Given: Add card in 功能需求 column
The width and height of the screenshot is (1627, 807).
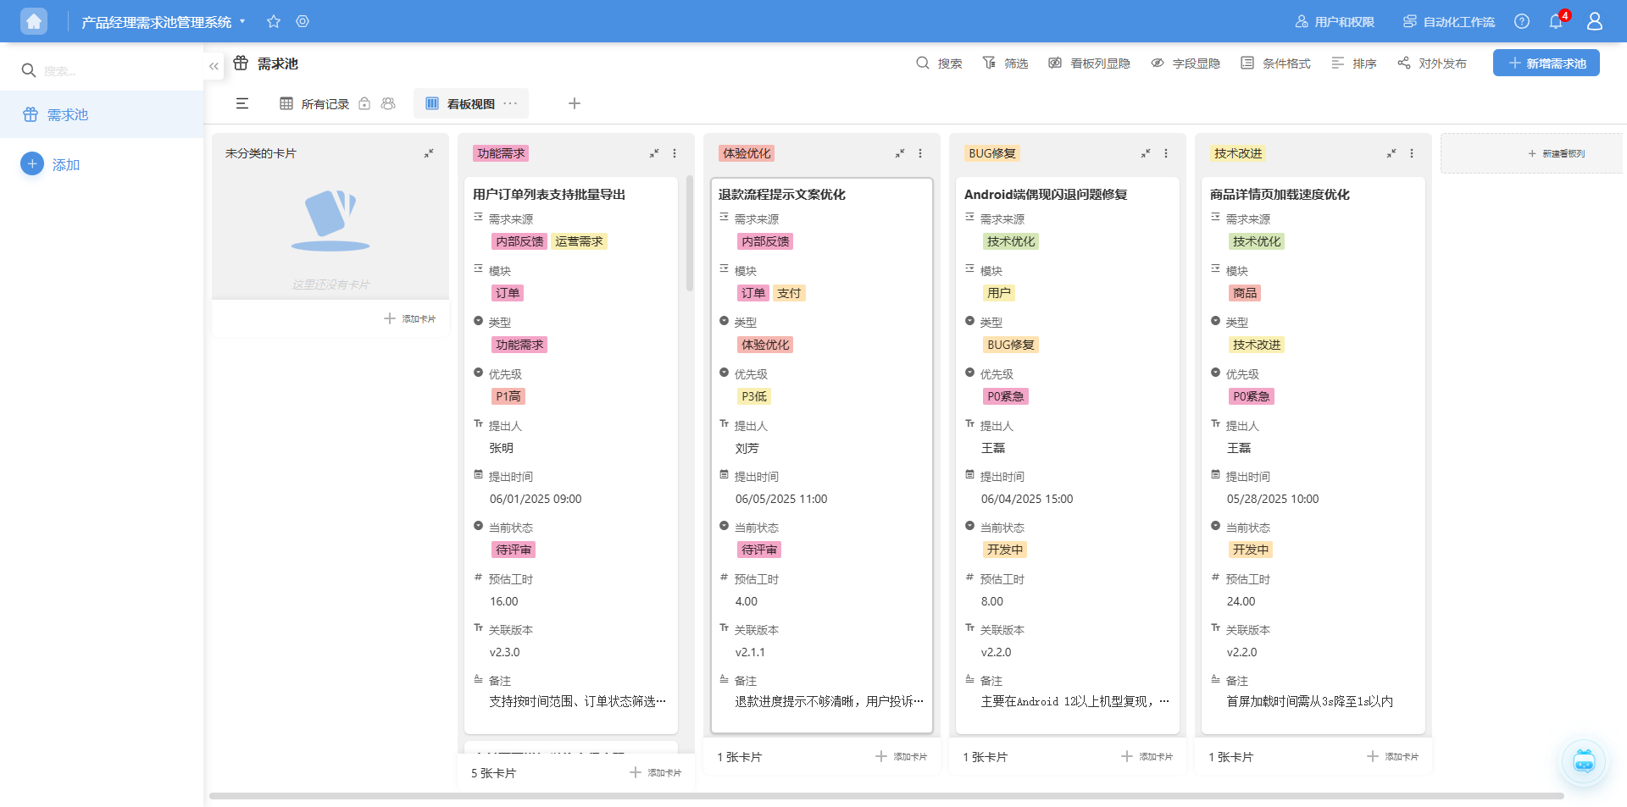Looking at the screenshot, I should click(x=655, y=772).
